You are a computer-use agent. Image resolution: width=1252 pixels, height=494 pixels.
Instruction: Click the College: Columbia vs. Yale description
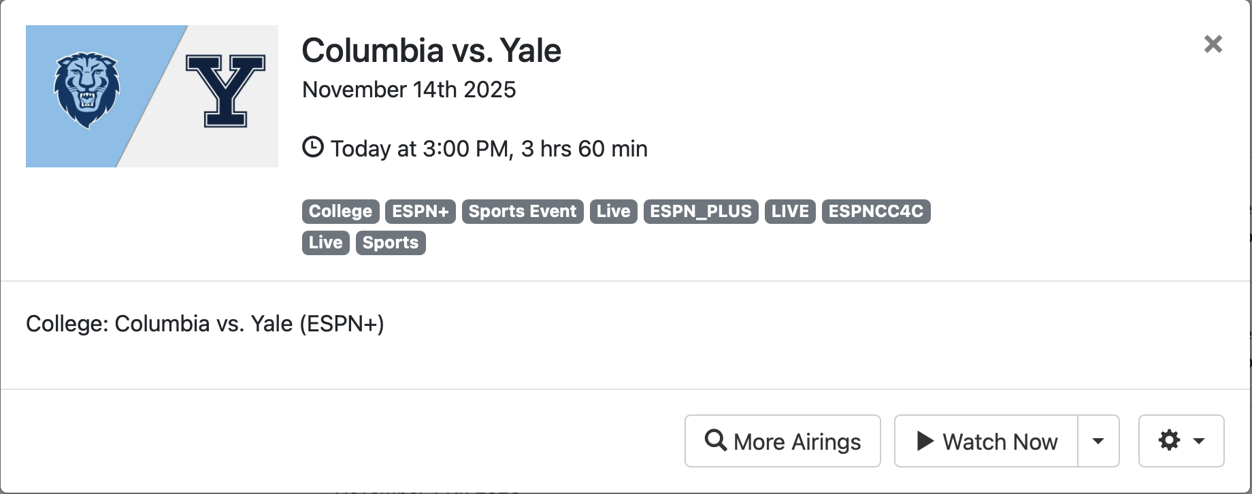tap(205, 324)
